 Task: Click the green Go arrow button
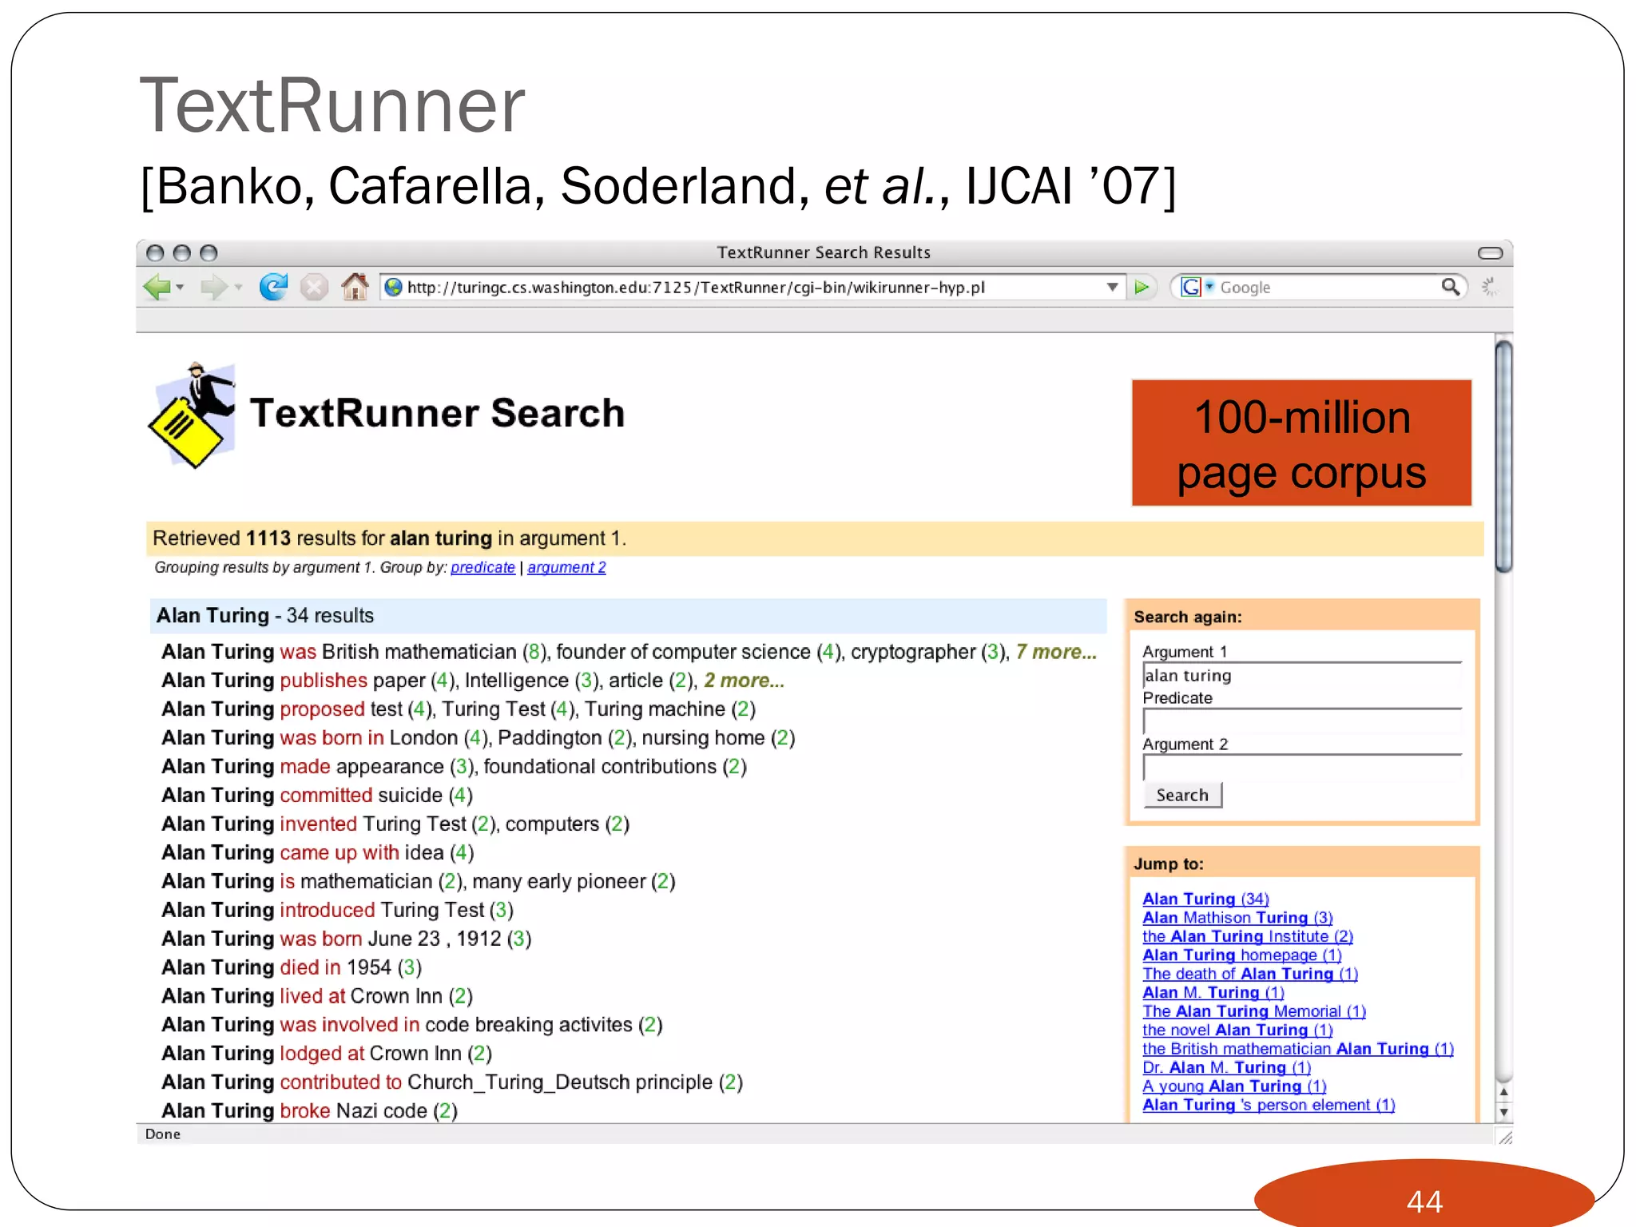(1142, 287)
